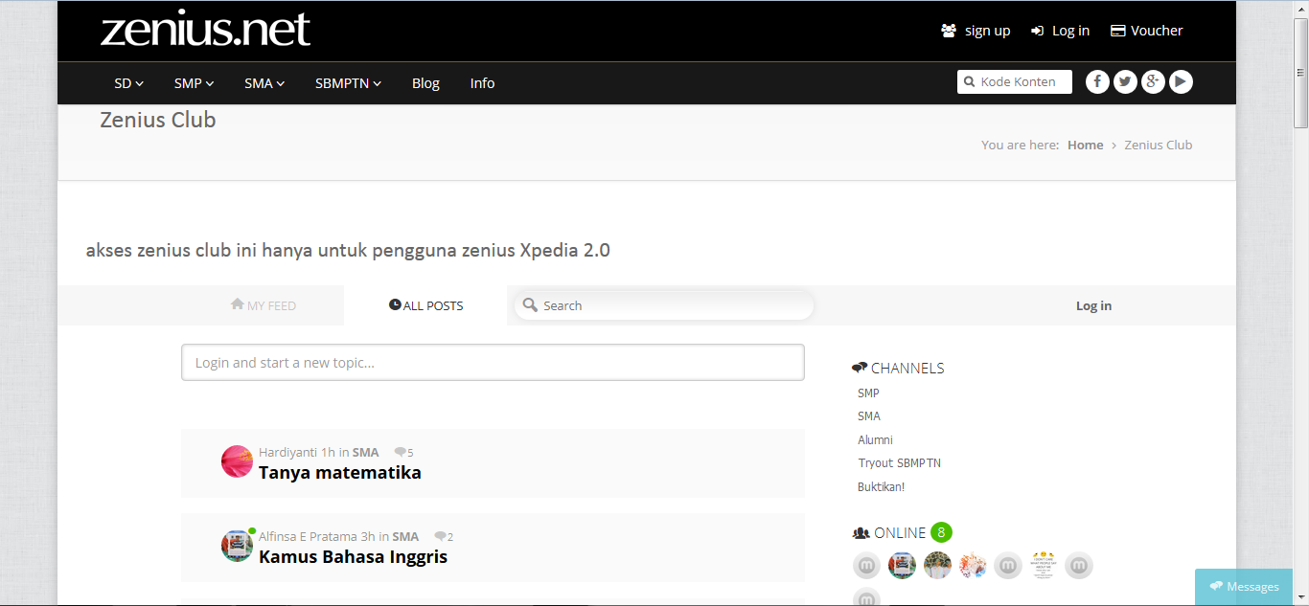Click the sixth online user emoji avatar
Image resolution: width=1309 pixels, height=606 pixels.
click(x=1044, y=566)
